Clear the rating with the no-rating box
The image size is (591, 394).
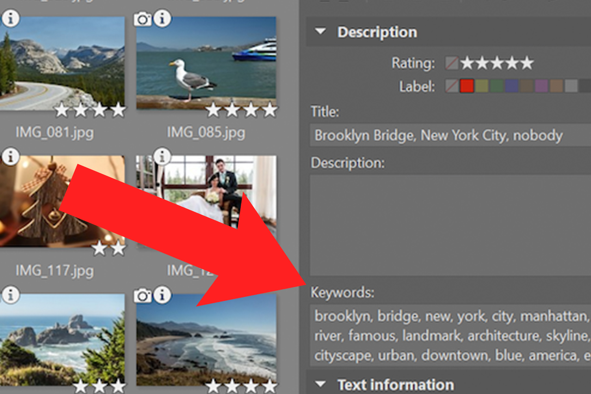coord(452,63)
